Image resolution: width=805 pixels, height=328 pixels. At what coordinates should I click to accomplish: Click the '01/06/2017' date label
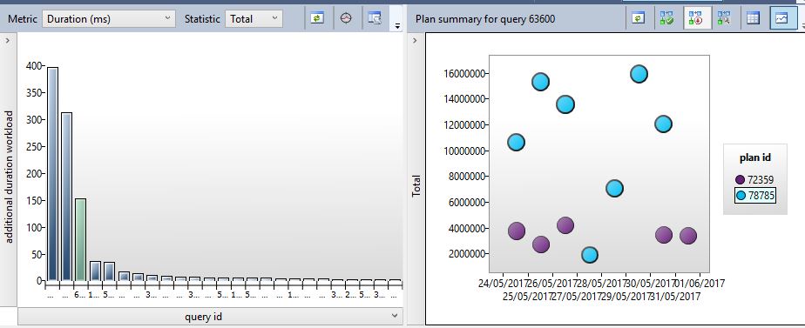point(700,283)
